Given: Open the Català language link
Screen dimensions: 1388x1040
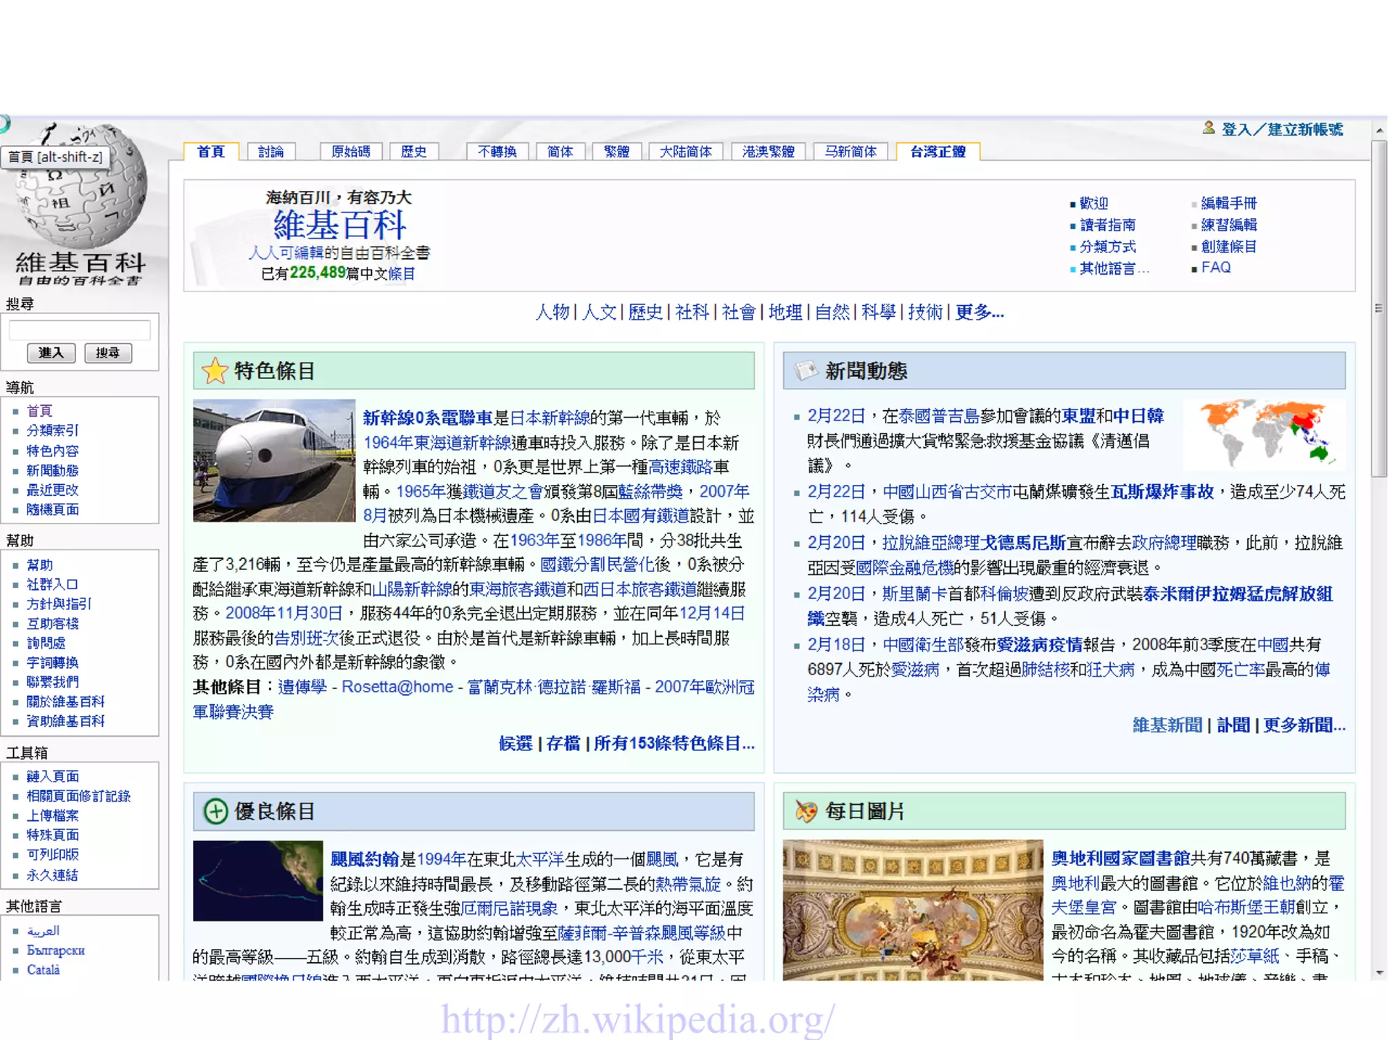Looking at the screenshot, I should tap(43, 970).
